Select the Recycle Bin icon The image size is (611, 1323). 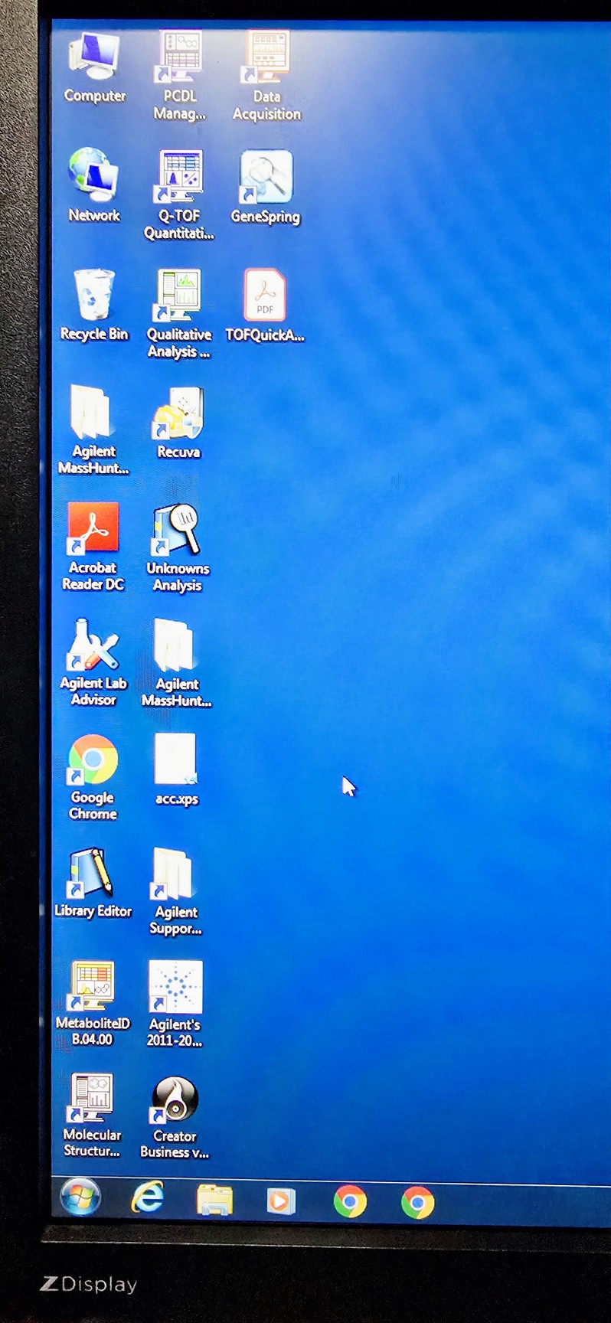pos(94,296)
